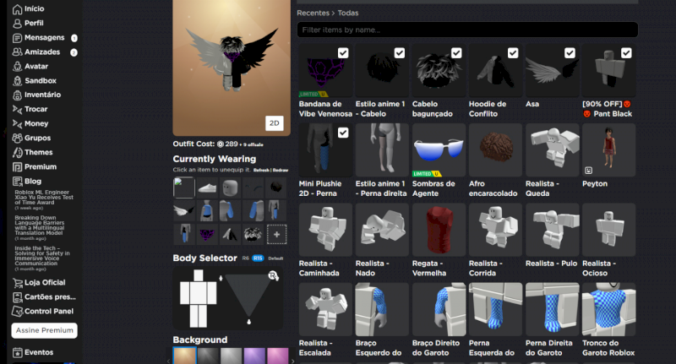The height and width of the screenshot is (364, 676).
Task: Click Default body option
Action: [276, 258]
